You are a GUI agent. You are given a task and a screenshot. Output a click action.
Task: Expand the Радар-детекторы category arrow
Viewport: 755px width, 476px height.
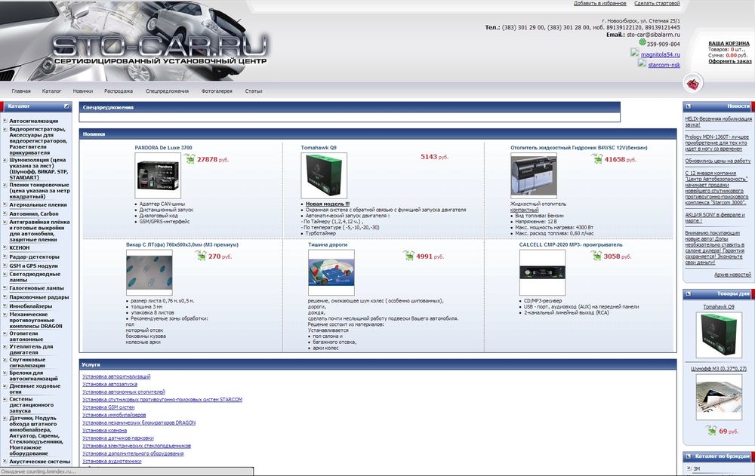[x=5, y=256]
